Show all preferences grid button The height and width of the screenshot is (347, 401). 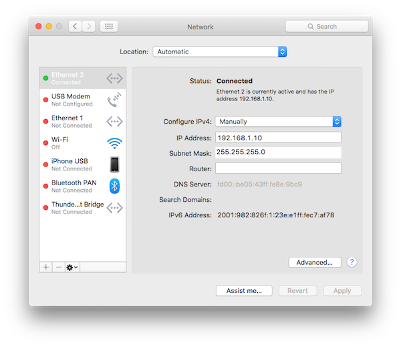(109, 27)
